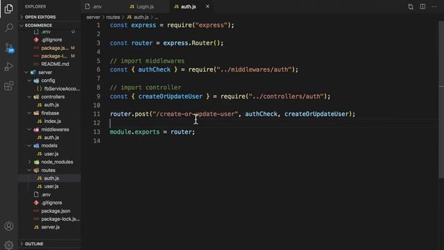Click the breadcrumb ellipsis after auth.js
The height and width of the screenshot is (250, 444).
click(x=156, y=17)
